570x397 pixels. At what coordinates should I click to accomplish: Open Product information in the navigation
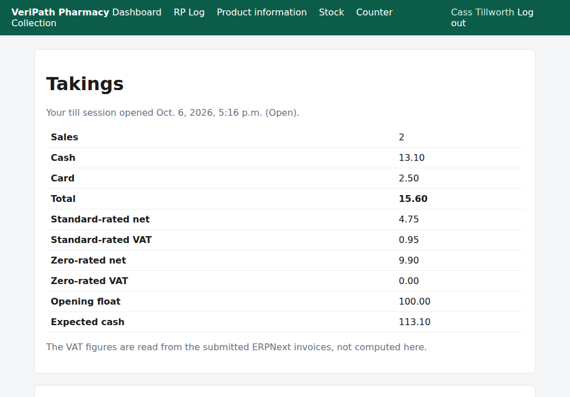262,12
